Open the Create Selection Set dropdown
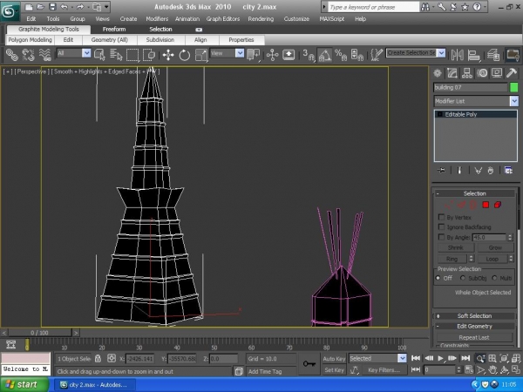The height and width of the screenshot is (392, 523). click(x=441, y=53)
